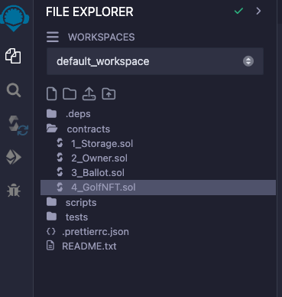Viewport: 282px width, 297px height.
Task: Upload folder to workspace icon
Action: (x=109, y=93)
